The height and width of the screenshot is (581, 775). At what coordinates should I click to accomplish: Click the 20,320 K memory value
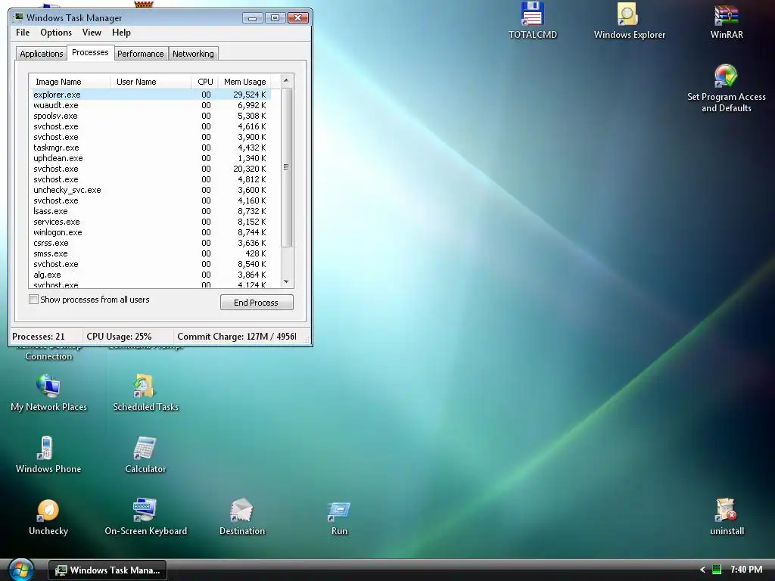tap(250, 169)
